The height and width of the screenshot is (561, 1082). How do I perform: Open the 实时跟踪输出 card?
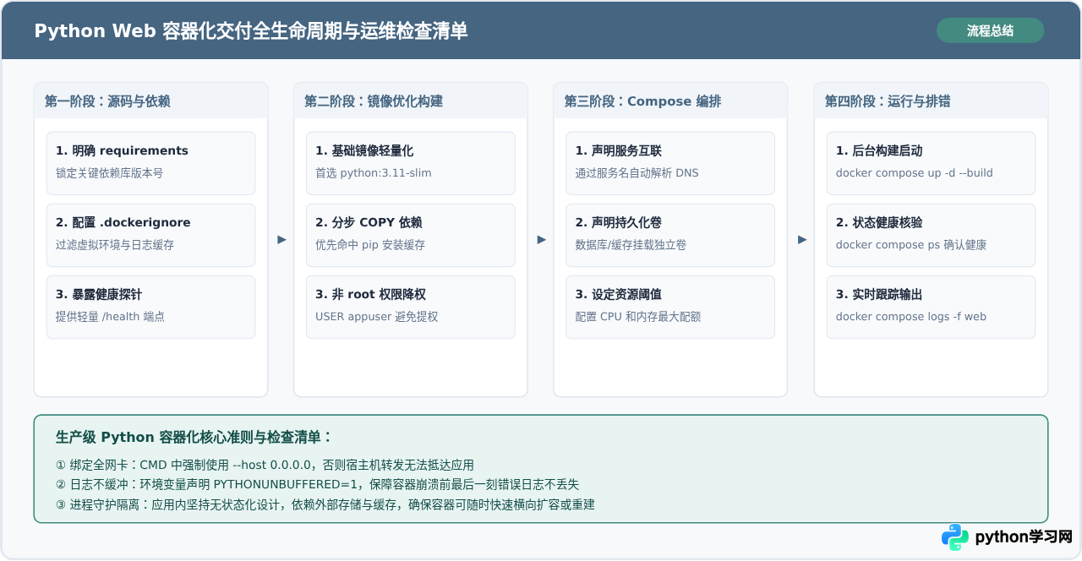click(x=931, y=307)
